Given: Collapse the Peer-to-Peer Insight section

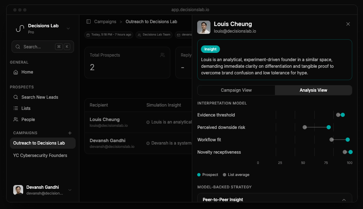Looking at the screenshot, I should pyautogui.click(x=344, y=200).
